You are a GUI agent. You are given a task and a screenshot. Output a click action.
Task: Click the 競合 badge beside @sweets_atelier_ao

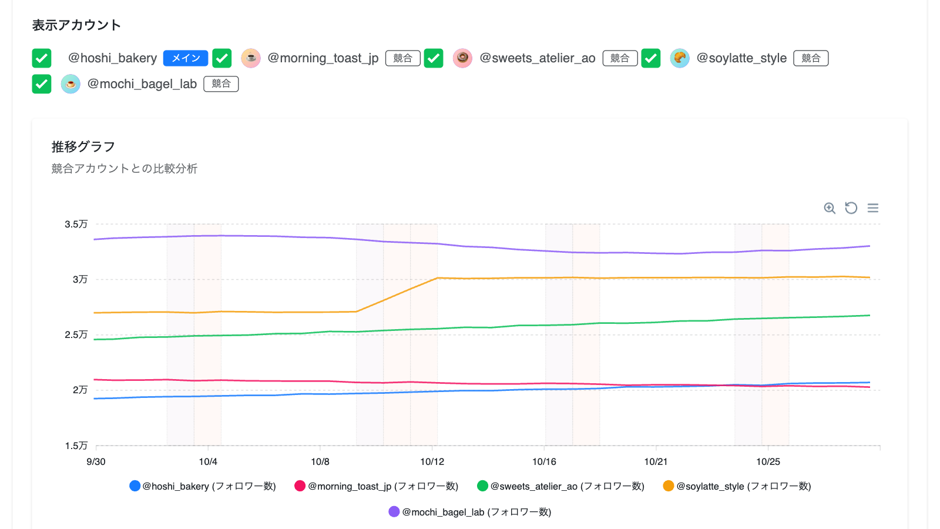(x=620, y=58)
